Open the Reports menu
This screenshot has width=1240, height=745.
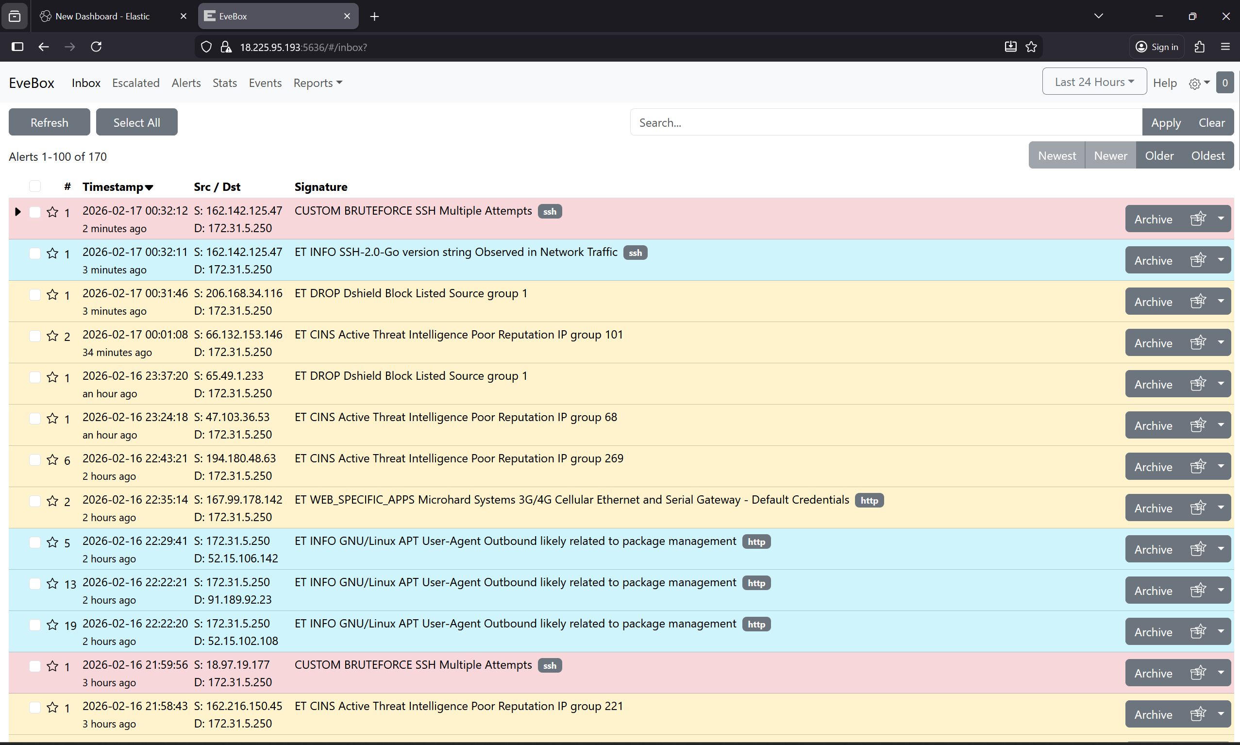coord(317,83)
